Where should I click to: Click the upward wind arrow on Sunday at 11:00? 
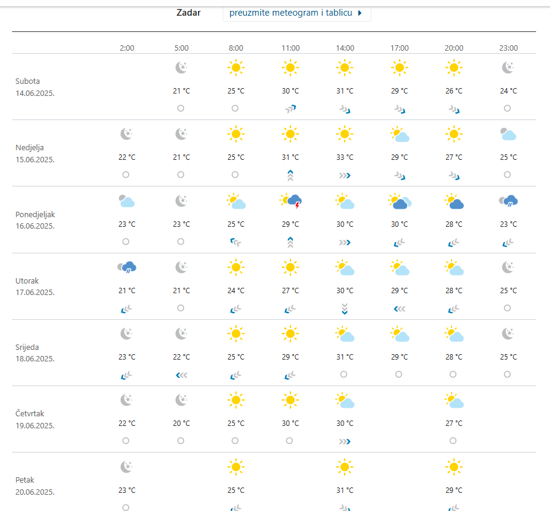[x=290, y=175]
